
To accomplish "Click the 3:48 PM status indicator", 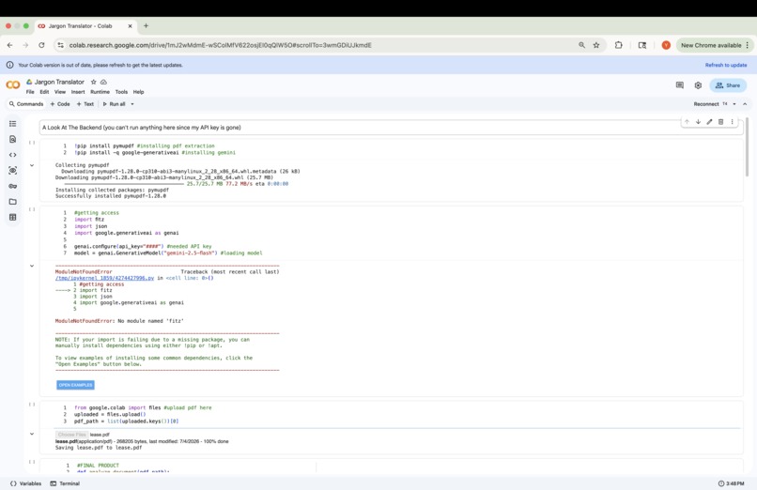I will [731, 483].
